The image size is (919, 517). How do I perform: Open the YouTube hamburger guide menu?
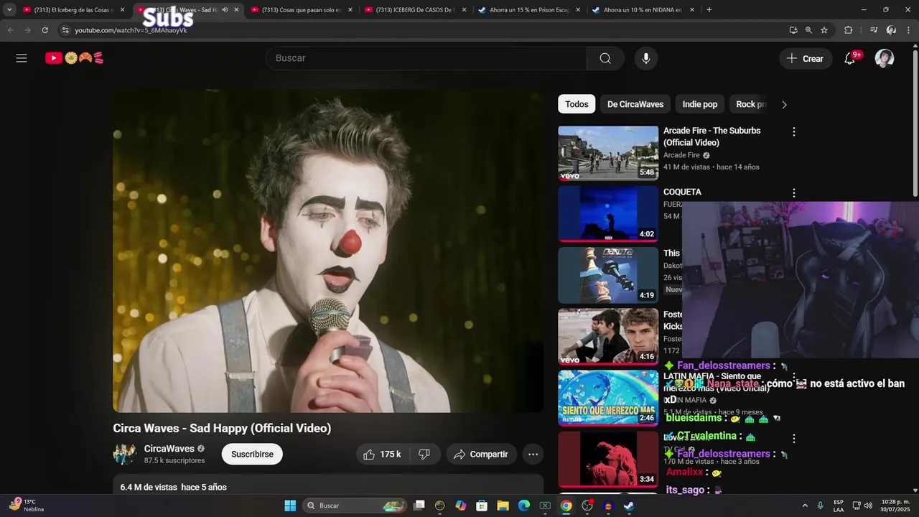22,58
